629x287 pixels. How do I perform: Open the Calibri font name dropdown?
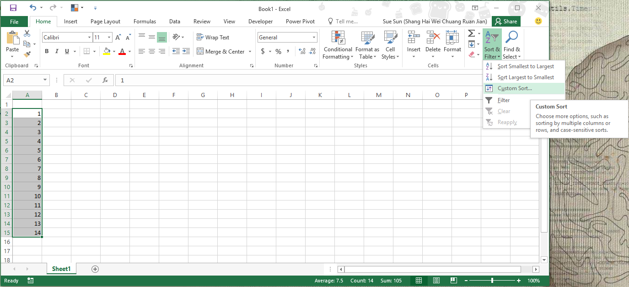(89, 38)
